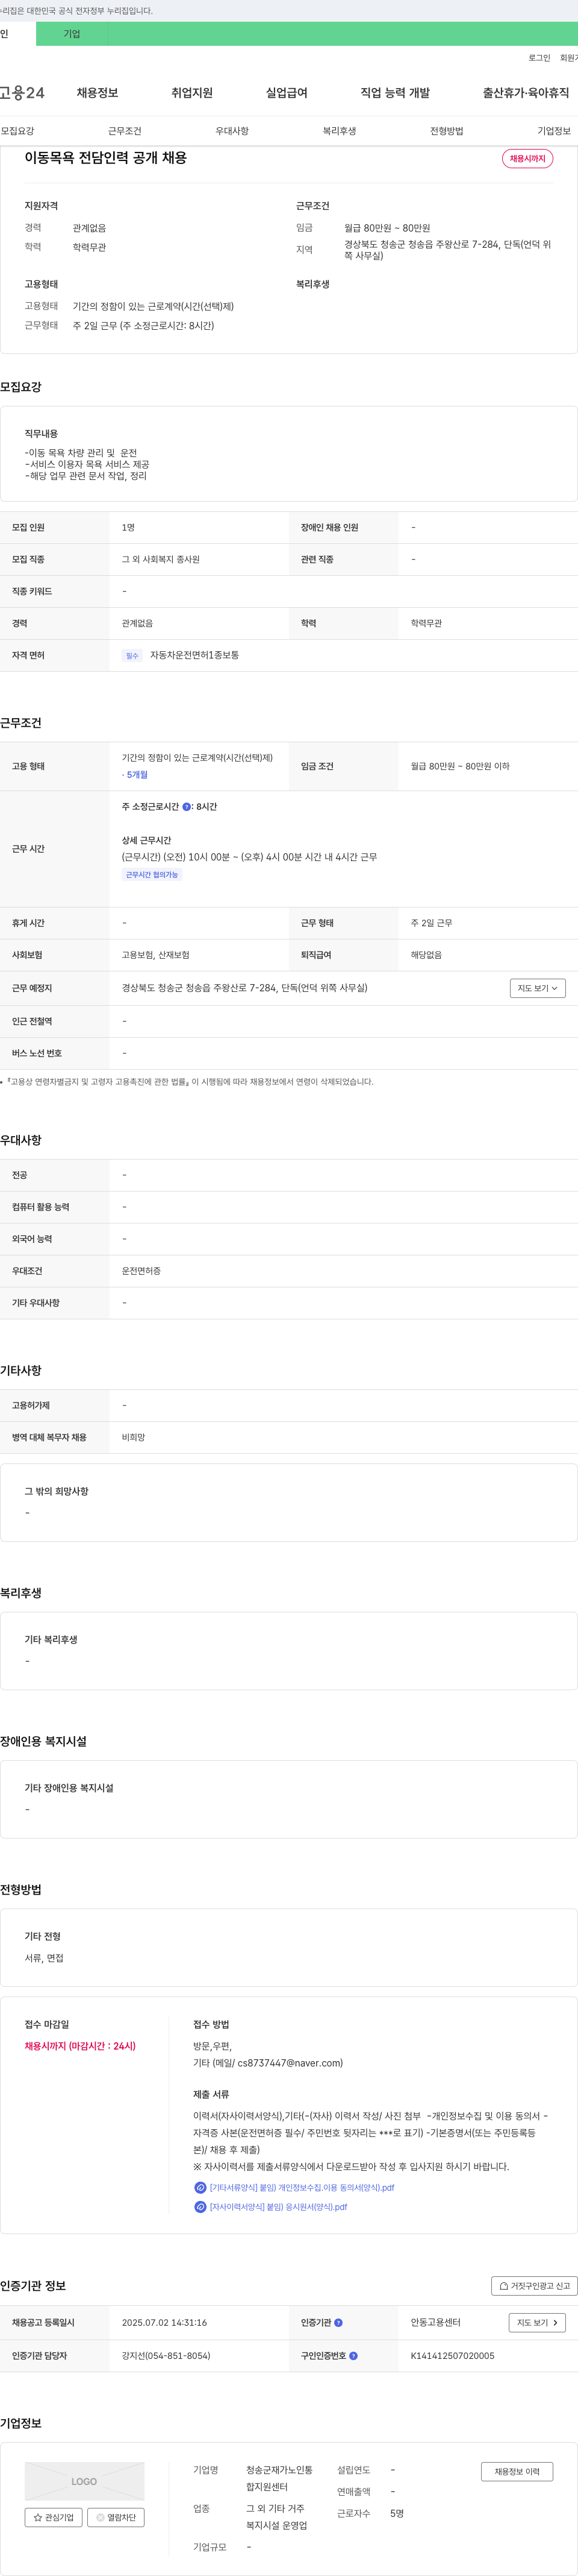
Task: Click the 5개월 contract period text
Action: point(137,775)
